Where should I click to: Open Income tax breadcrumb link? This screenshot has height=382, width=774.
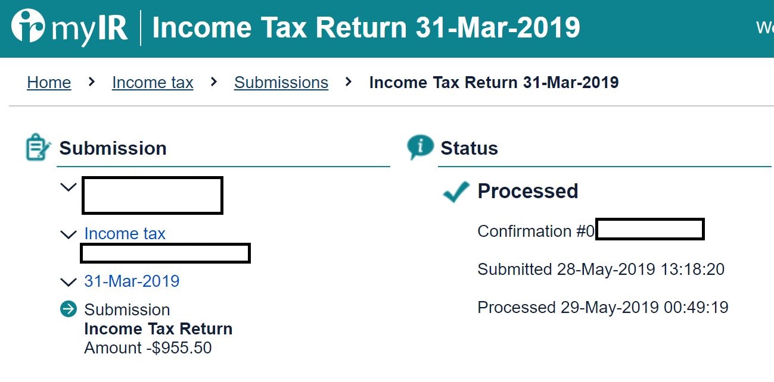[153, 83]
